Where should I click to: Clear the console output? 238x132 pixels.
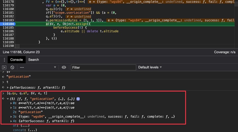coord(12,67)
